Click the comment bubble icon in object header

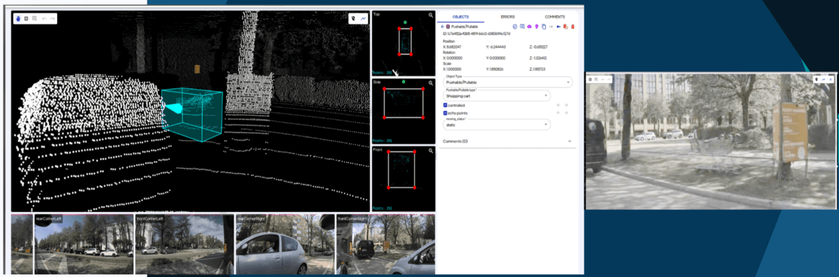click(x=522, y=27)
